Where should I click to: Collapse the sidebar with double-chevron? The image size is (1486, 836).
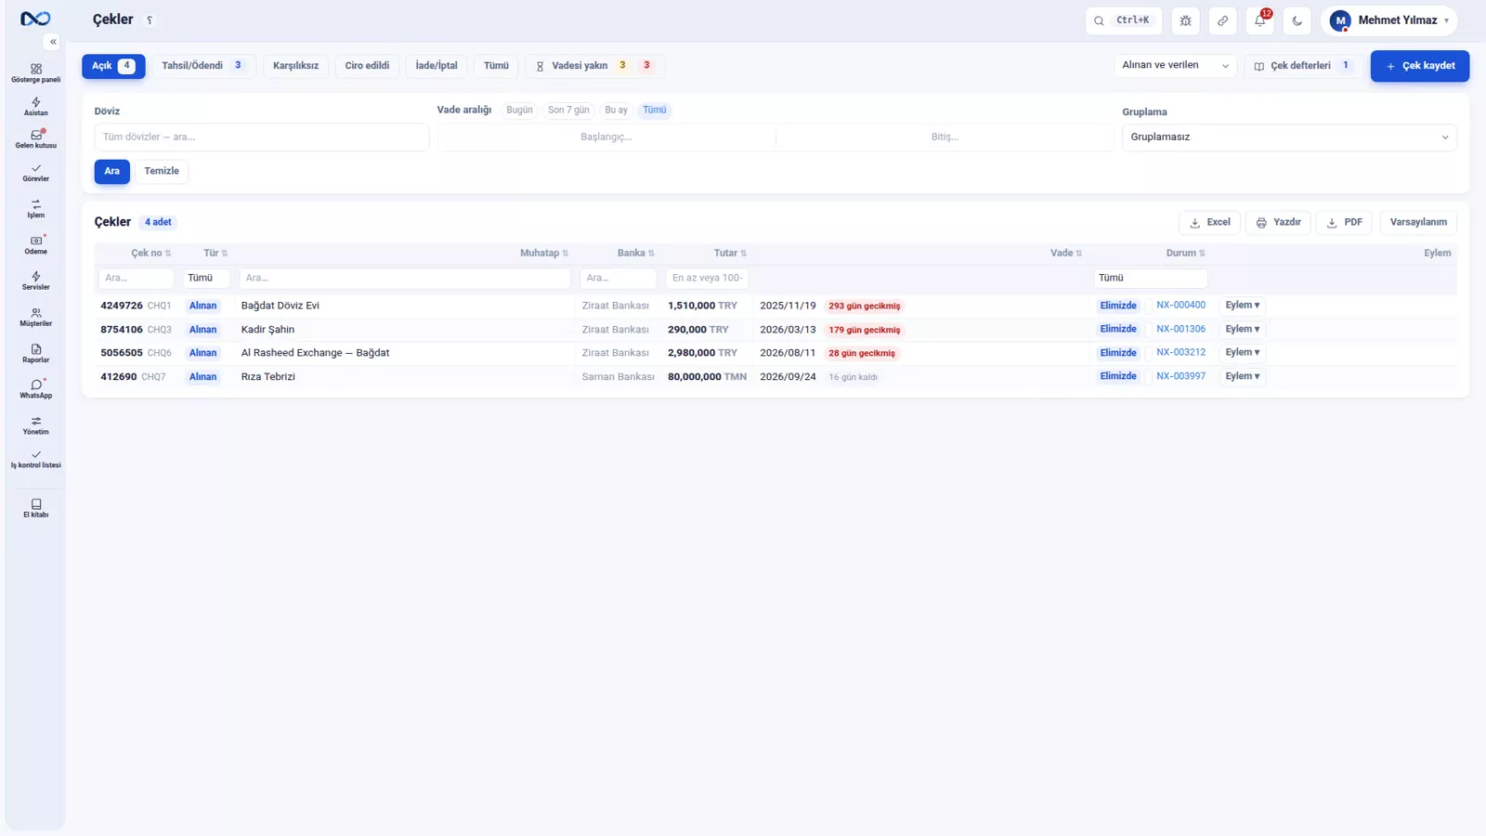[x=53, y=42]
